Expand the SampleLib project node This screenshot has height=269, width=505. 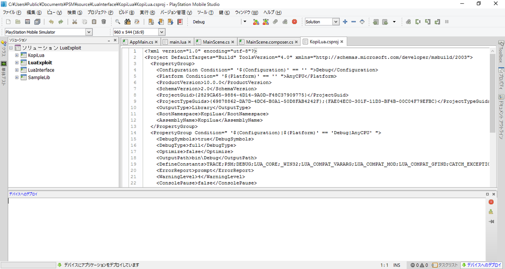(17, 77)
